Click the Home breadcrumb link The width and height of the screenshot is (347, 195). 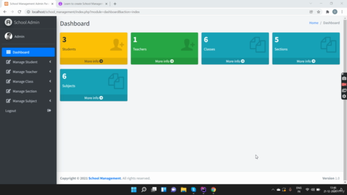point(313,23)
